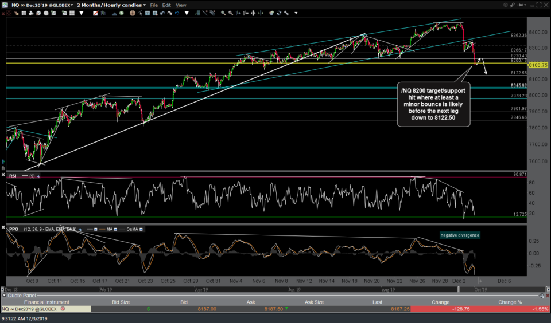Close the Quote Panel with red X
Image resolution: width=551 pixels, height=323 pixels.
click(x=547, y=296)
